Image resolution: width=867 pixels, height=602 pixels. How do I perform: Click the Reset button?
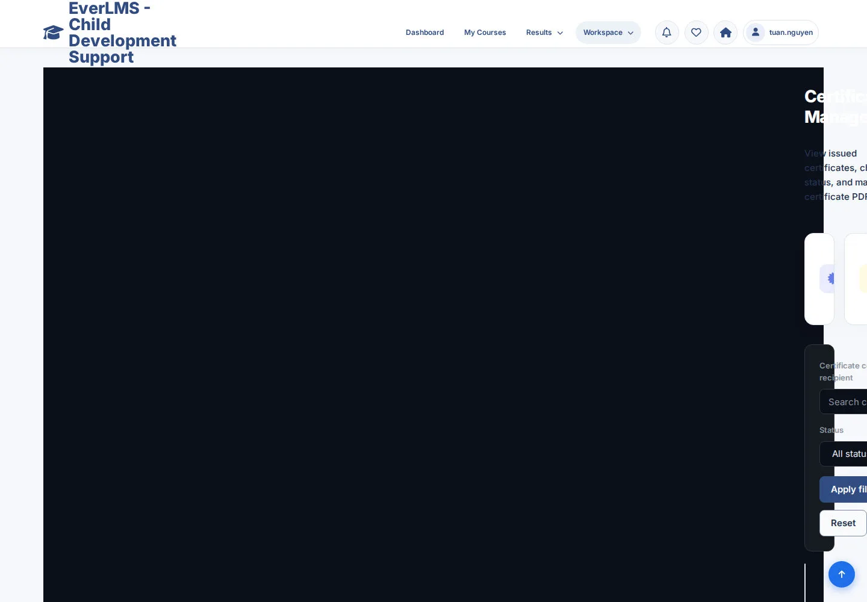point(843,523)
